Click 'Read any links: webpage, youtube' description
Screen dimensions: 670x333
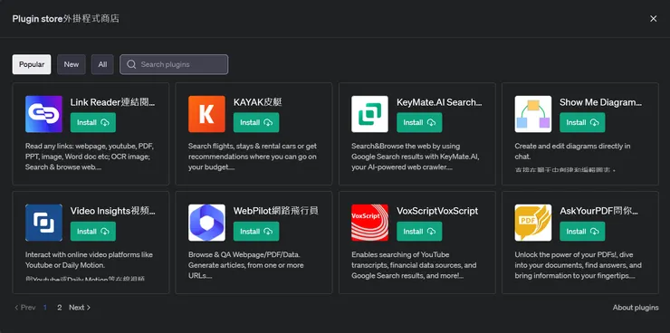[x=90, y=157]
